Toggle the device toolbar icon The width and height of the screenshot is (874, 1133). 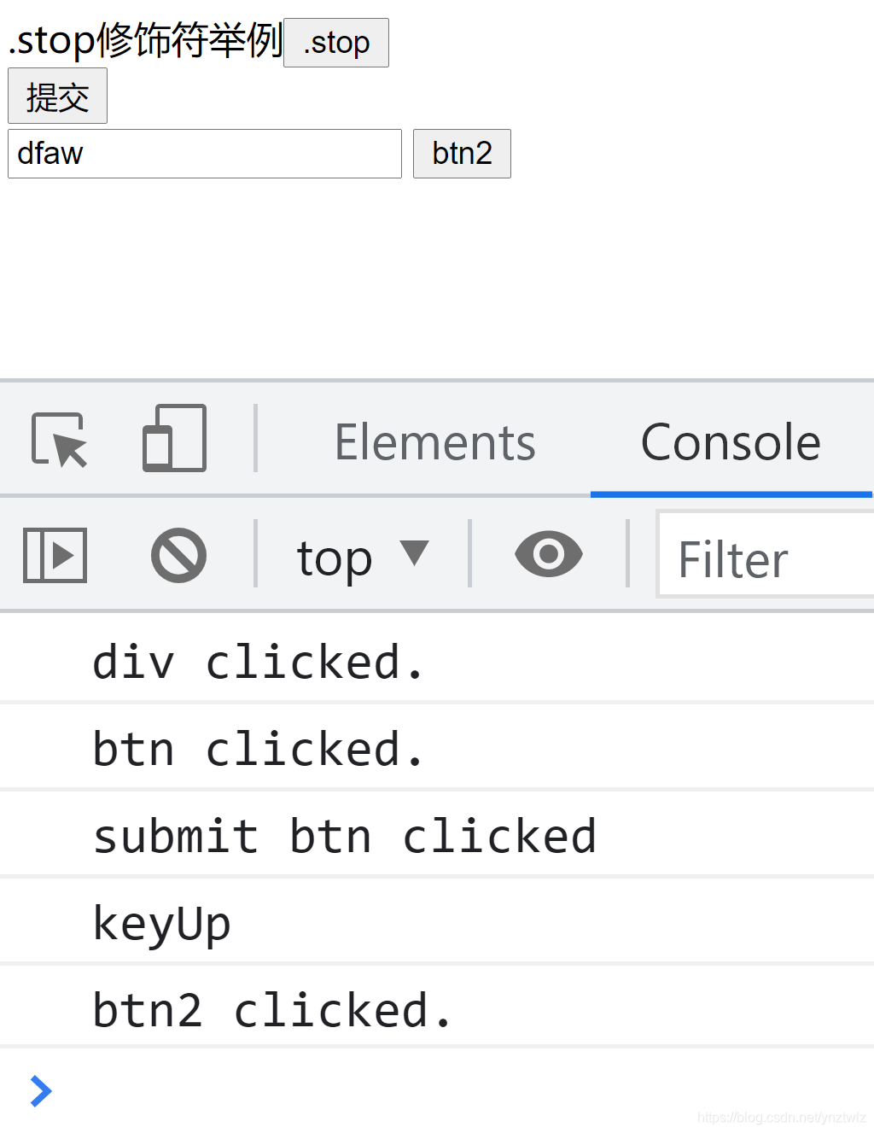[x=174, y=438]
